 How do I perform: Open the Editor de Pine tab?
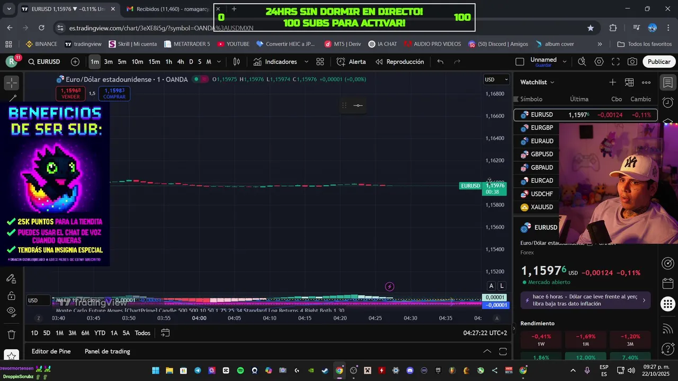51,351
